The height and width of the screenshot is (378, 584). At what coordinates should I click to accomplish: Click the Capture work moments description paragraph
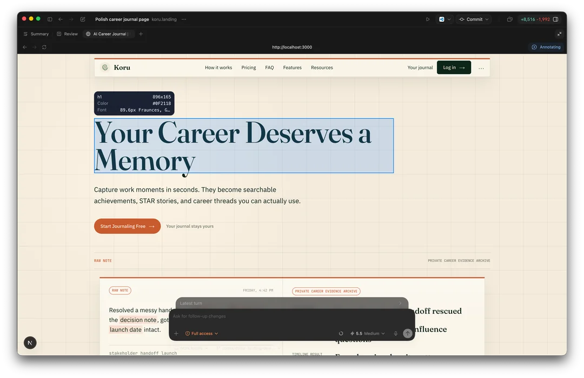[x=197, y=195]
